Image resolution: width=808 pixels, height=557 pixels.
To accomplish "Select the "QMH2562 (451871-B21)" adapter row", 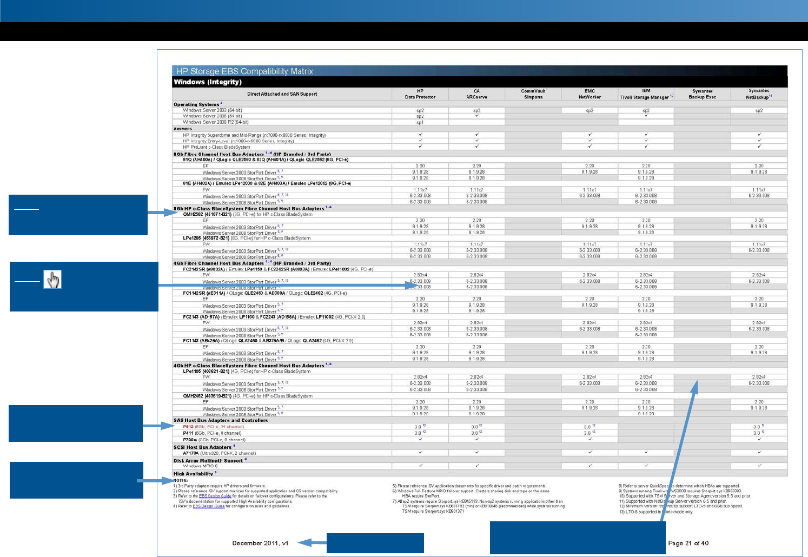I will (248, 214).
